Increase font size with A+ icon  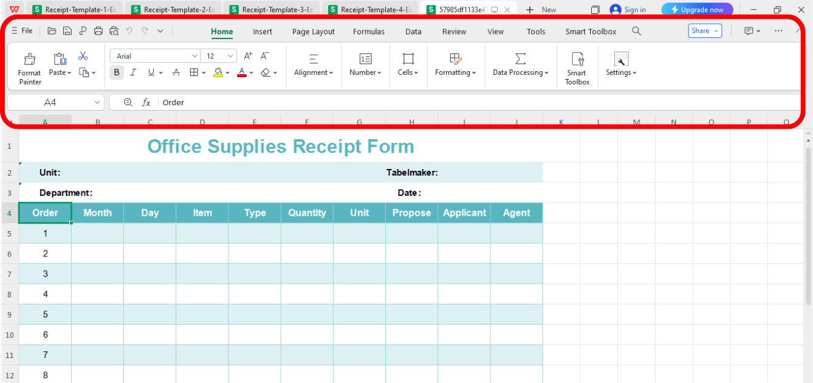point(248,56)
